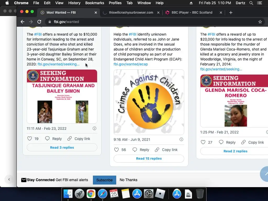Like the Glenda Coca-Romero tweet with 27 likes
Viewport: 268px width, 201px height.
(x=203, y=142)
